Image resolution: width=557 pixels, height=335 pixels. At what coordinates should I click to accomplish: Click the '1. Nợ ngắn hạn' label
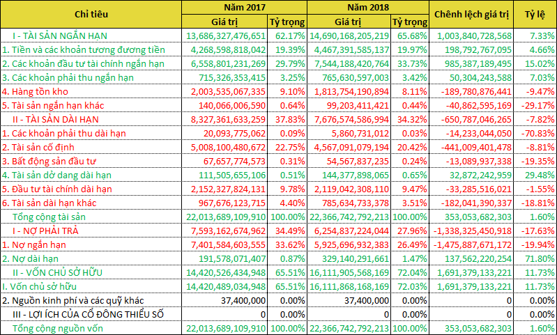point(34,245)
